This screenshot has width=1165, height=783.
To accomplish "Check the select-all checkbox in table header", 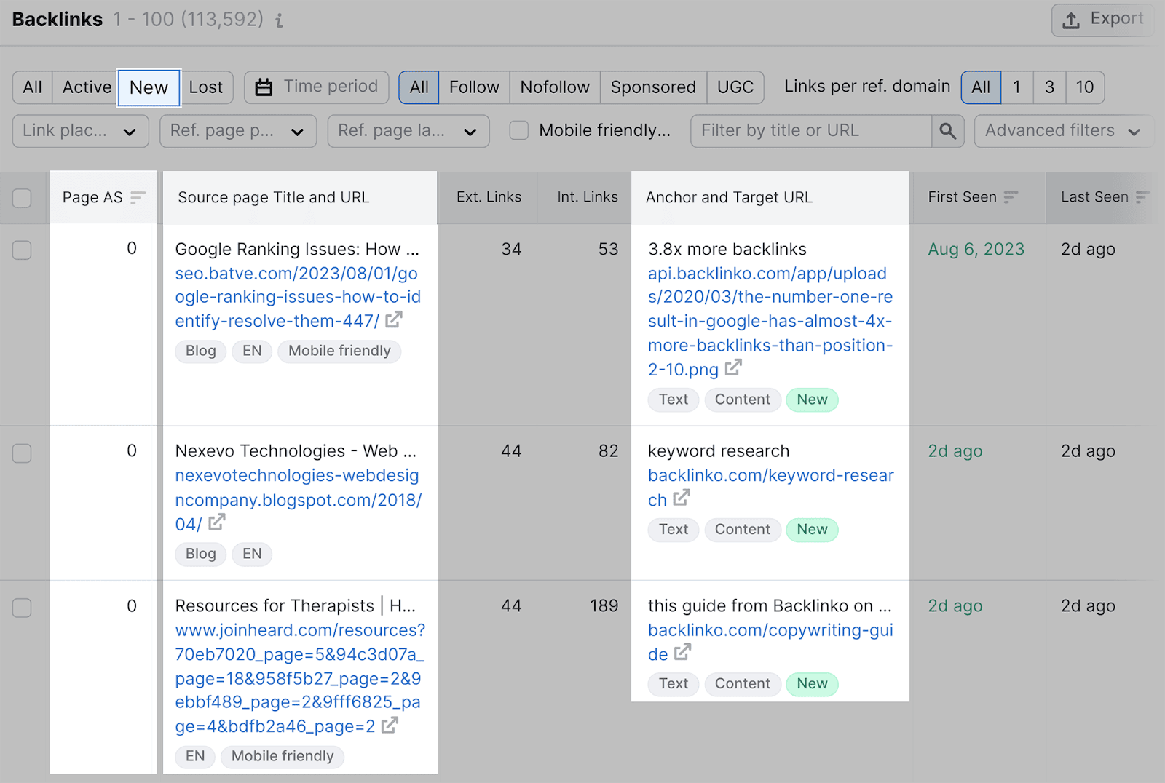I will pyautogui.click(x=22, y=197).
